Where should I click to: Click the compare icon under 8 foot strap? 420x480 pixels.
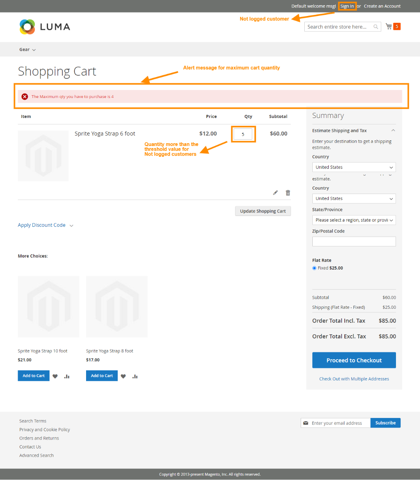135,376
